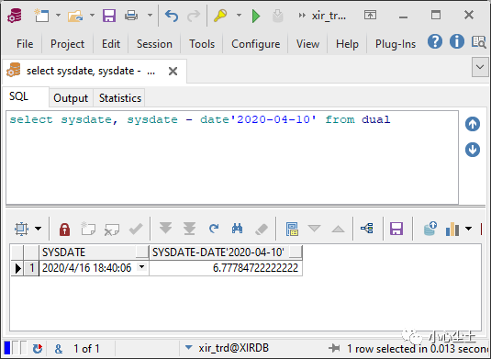Click the greyed Commit icon in top toolbar
The height and width of the screenshot is (359, 491).
277,16
